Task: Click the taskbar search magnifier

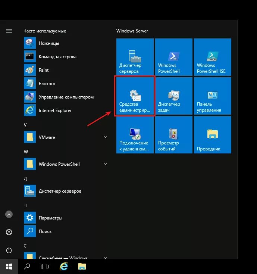Action: [x=27, y=267]
